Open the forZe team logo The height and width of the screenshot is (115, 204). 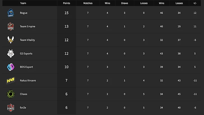click(x=11, y=107)
